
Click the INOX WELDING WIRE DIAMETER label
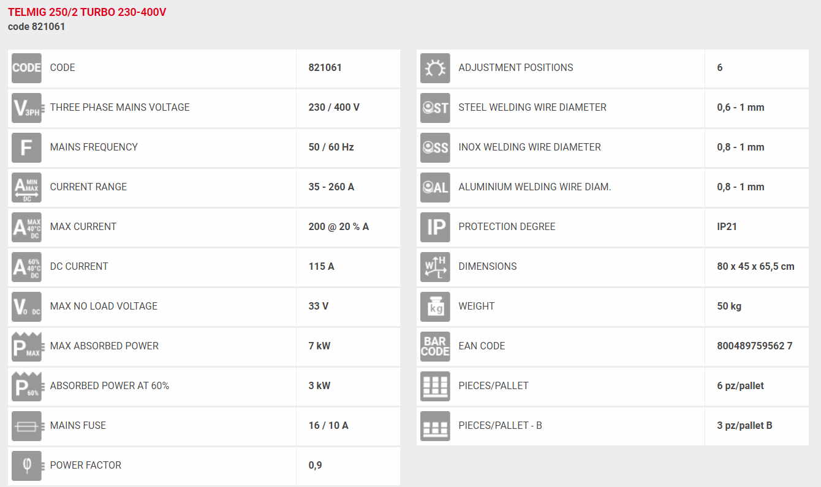pos(530,147)
